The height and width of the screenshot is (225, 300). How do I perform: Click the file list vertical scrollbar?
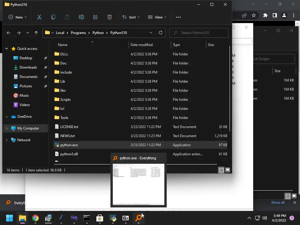point(230,88)
